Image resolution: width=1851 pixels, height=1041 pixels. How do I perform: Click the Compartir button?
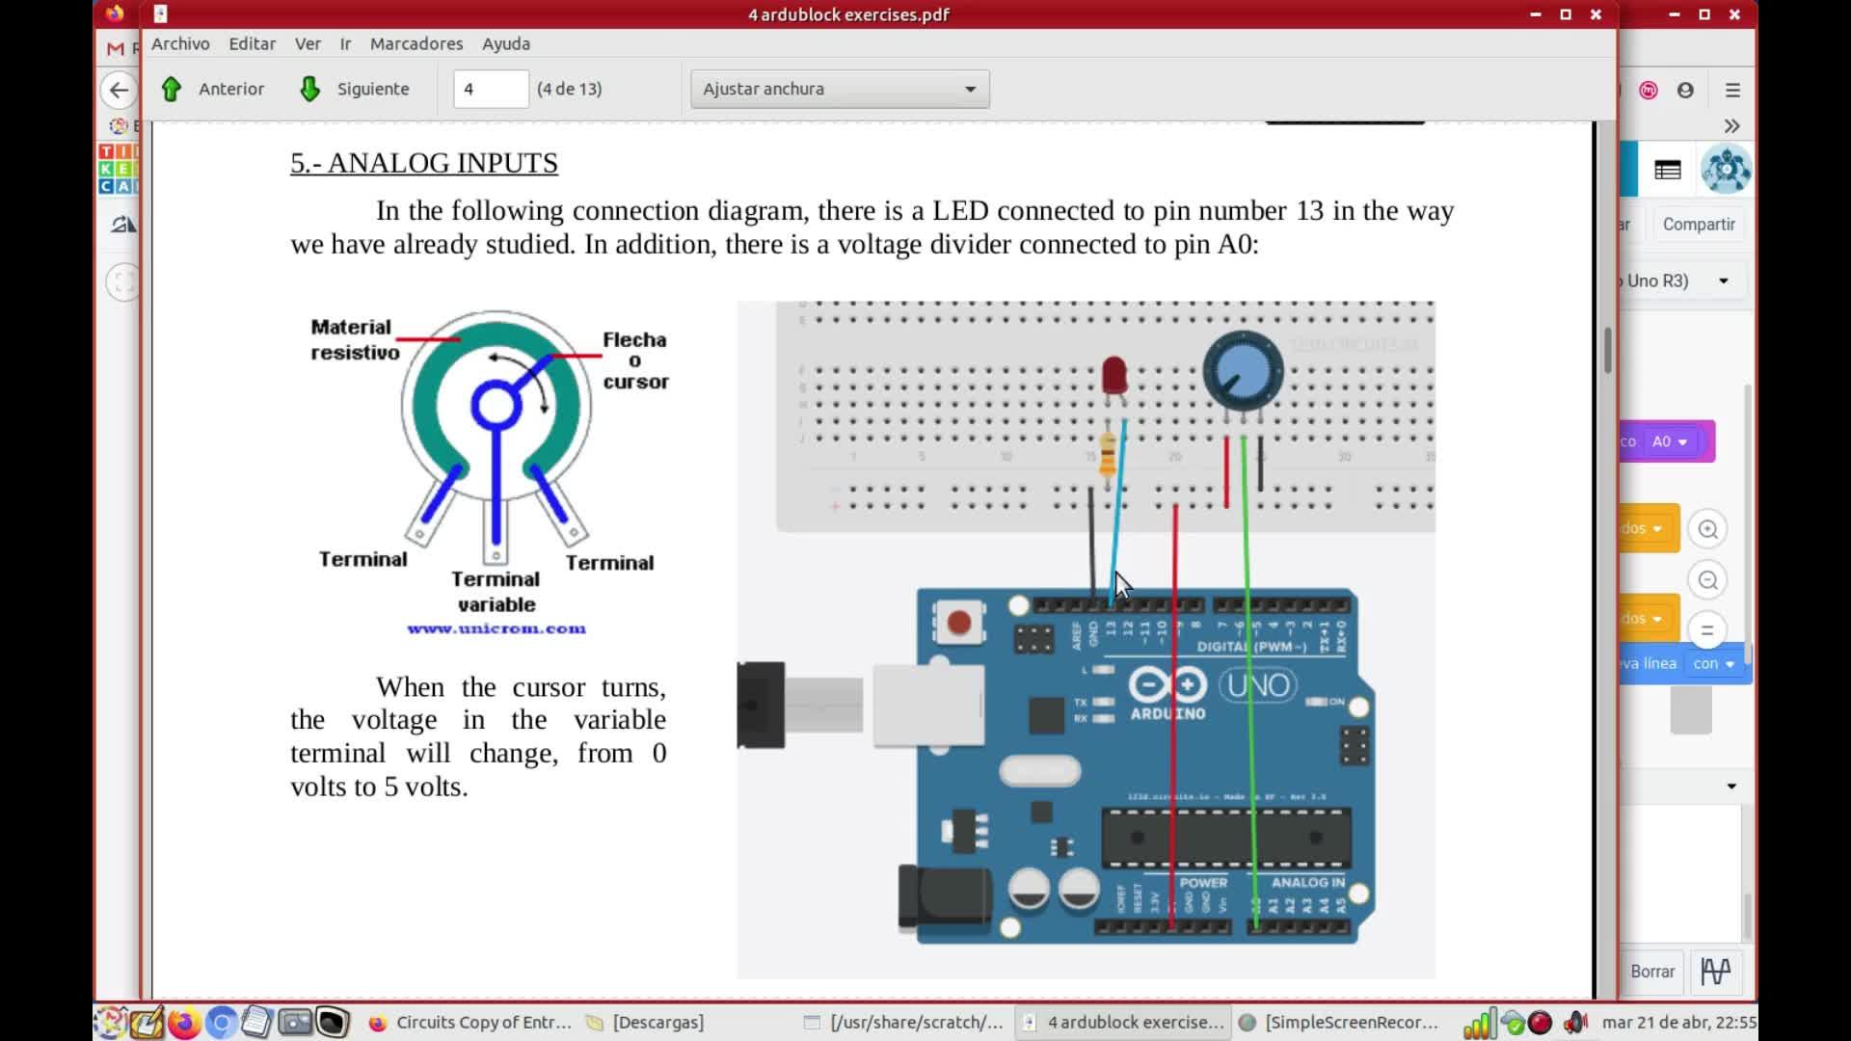coord(1698,224)
